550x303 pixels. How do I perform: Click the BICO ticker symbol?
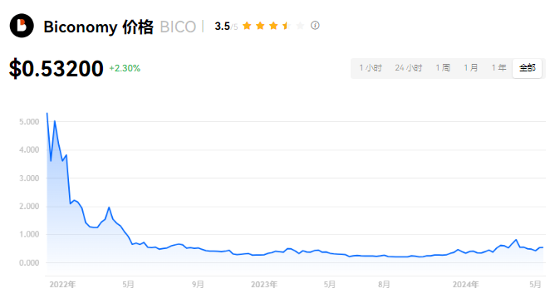click(178, 27)
